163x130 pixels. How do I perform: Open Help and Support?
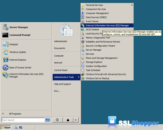coord(62,84)
